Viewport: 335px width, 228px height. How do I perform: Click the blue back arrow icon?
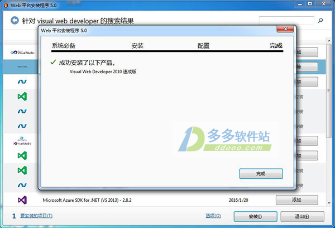point(15,21)
